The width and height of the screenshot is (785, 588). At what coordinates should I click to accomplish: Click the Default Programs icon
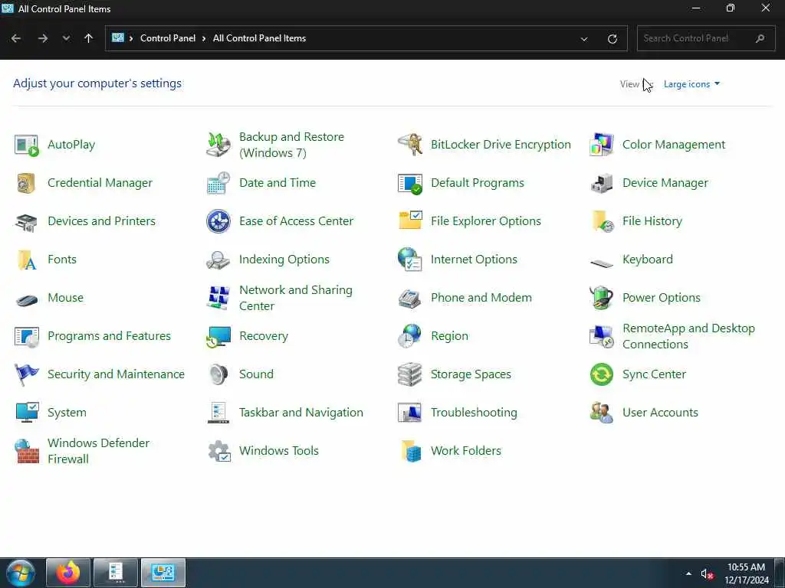tap(410, 183)
